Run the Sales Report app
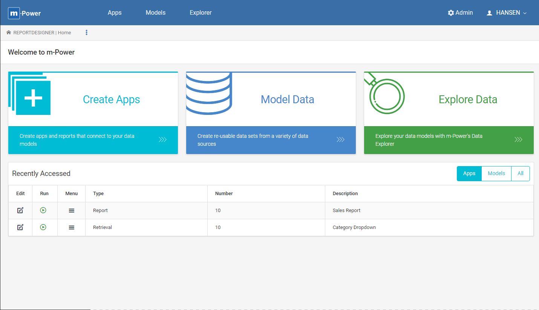 [x=43, y=210]
